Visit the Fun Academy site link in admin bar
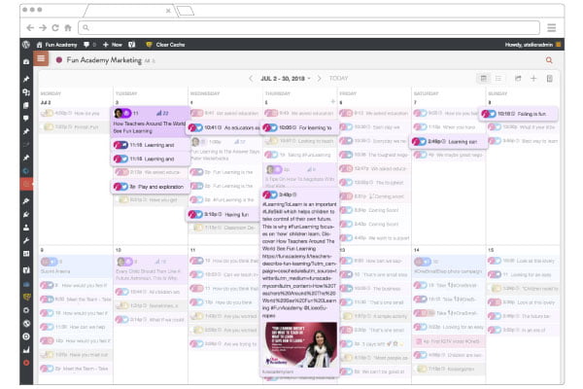The height and width of the screenshot is (389, 583). point(57,45)
